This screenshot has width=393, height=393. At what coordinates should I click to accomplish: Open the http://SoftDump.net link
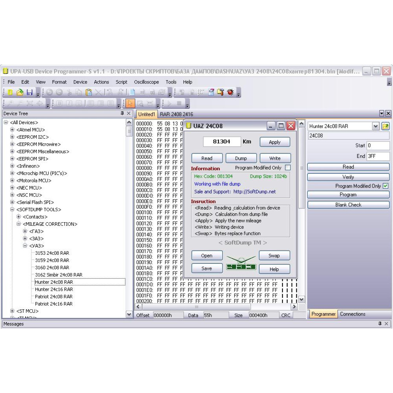pos(254,191)
